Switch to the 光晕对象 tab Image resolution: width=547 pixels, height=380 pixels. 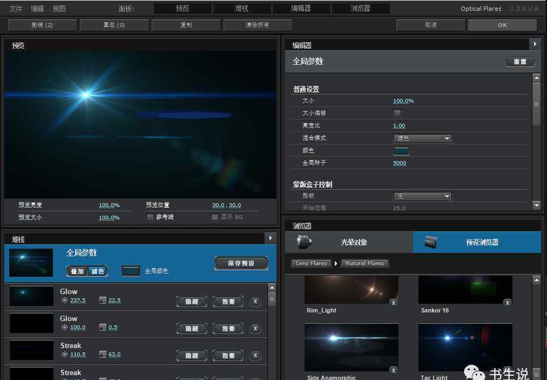pyautogui.click(x=349, y=242)
